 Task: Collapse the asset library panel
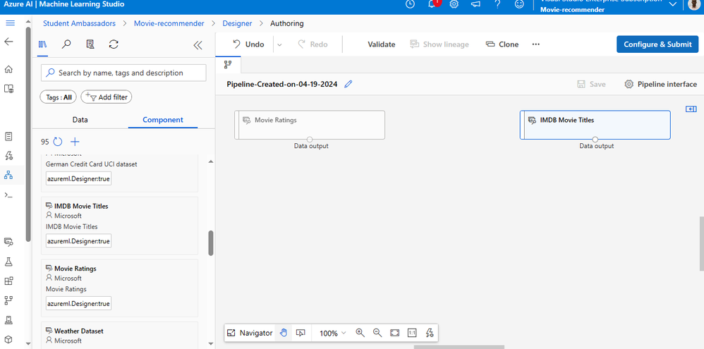click(x=198, y=45)
